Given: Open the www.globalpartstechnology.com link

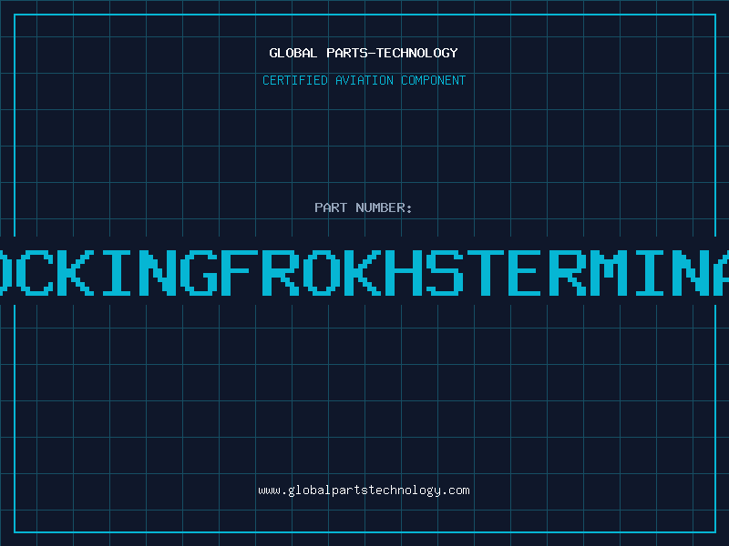Looking at the screenshot, I should pyautogui.click(x=364, y=490).
